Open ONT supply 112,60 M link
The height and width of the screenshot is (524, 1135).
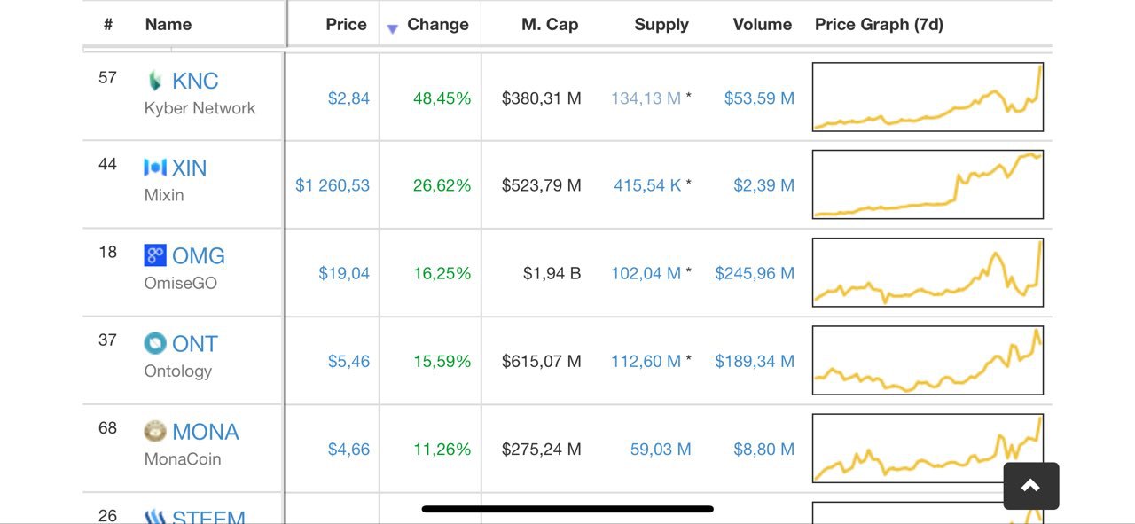click(646, 361)
